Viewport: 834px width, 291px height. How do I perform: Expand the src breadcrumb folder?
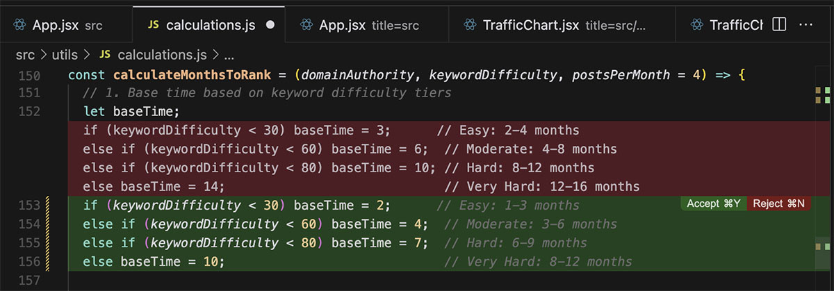pos(25,54)
